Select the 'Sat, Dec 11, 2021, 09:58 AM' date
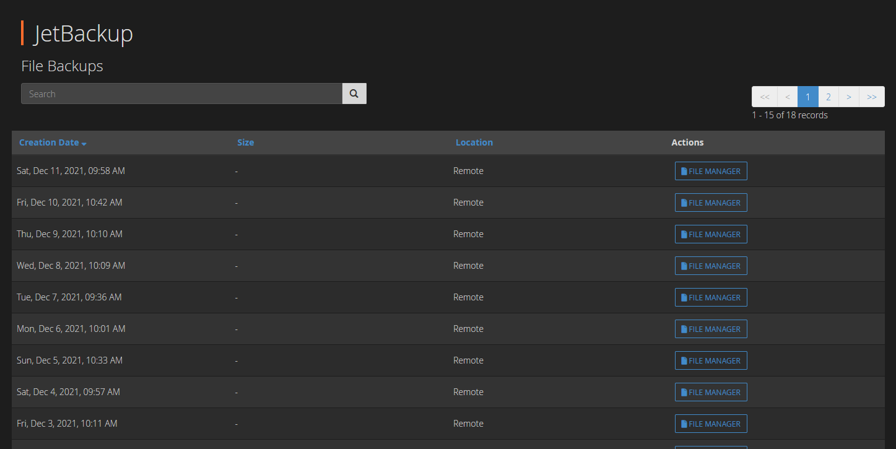This screenshot has height=449, width=896. tap(71, 170)
